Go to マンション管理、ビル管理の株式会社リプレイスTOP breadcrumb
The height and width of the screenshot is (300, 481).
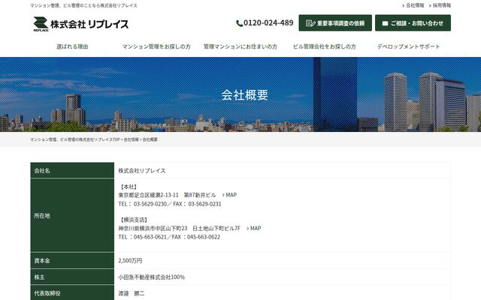[75, 139]
